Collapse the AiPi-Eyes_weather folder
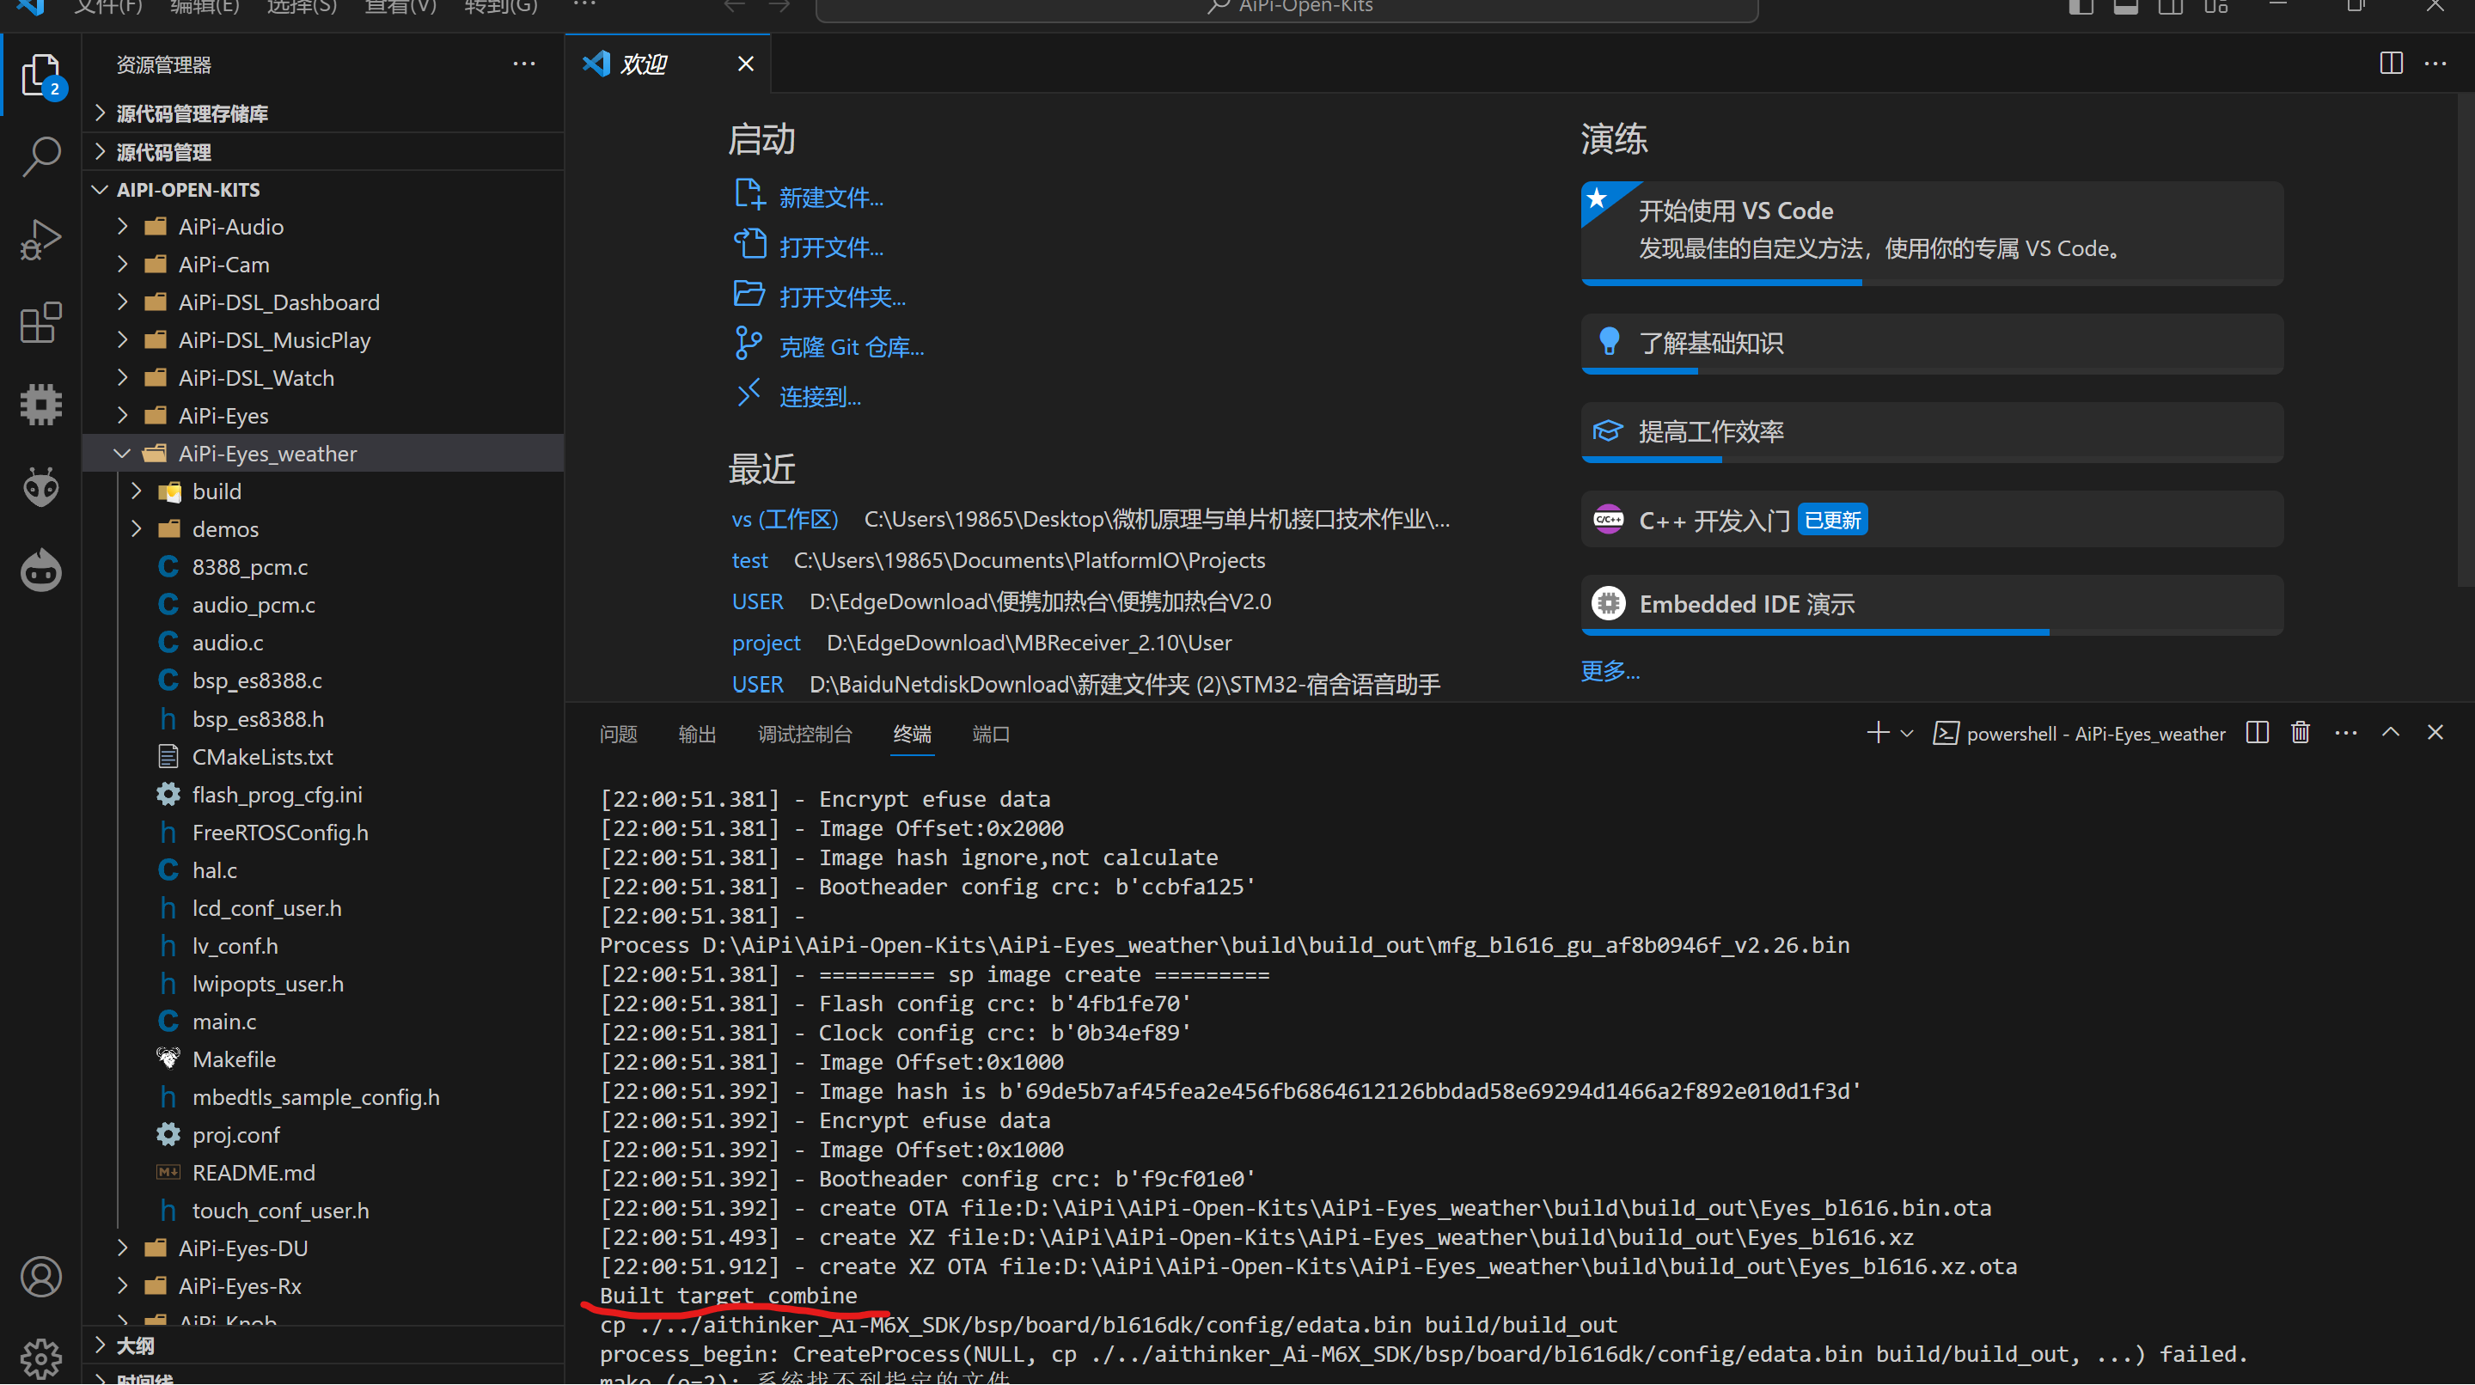 click(323, 455)
